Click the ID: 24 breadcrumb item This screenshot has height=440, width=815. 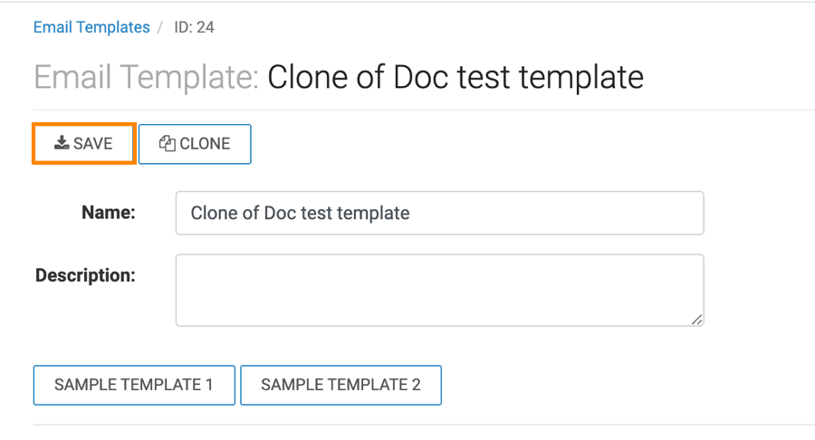[x=194, y=27]
